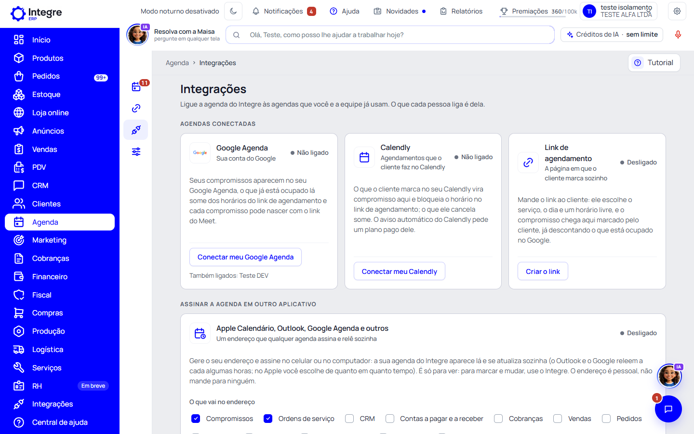Image resolution: width=694 pixels, height=434 pixels.
Task: Open Logística in sidebar
Action: pos(60,350)
